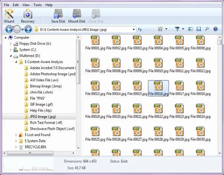This screenshot has height=175, width=224.
Task: Select Rich Text Format (.rtf) folder
Action: (43, 123)
